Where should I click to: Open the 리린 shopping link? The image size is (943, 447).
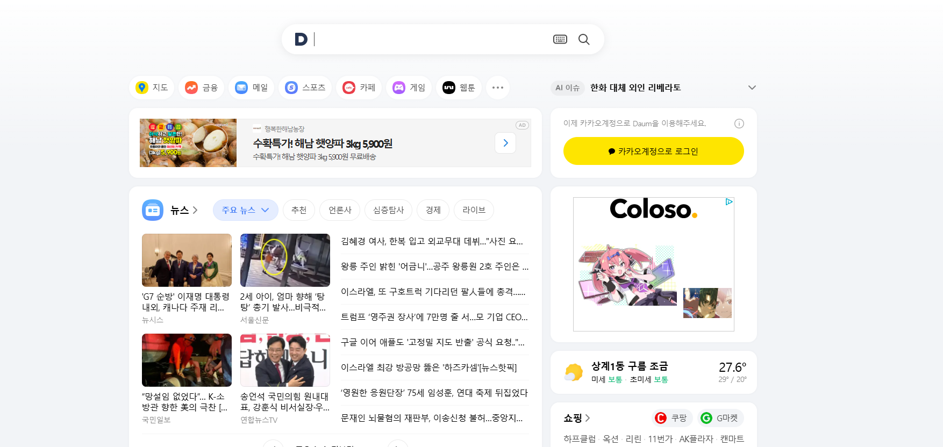point(633,439)
